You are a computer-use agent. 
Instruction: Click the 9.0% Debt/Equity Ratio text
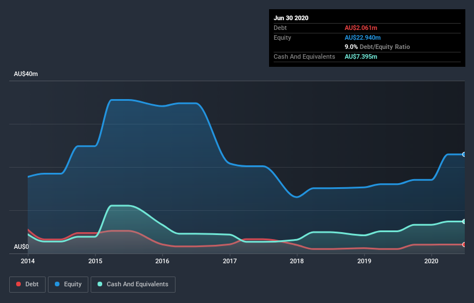point(377,47)
